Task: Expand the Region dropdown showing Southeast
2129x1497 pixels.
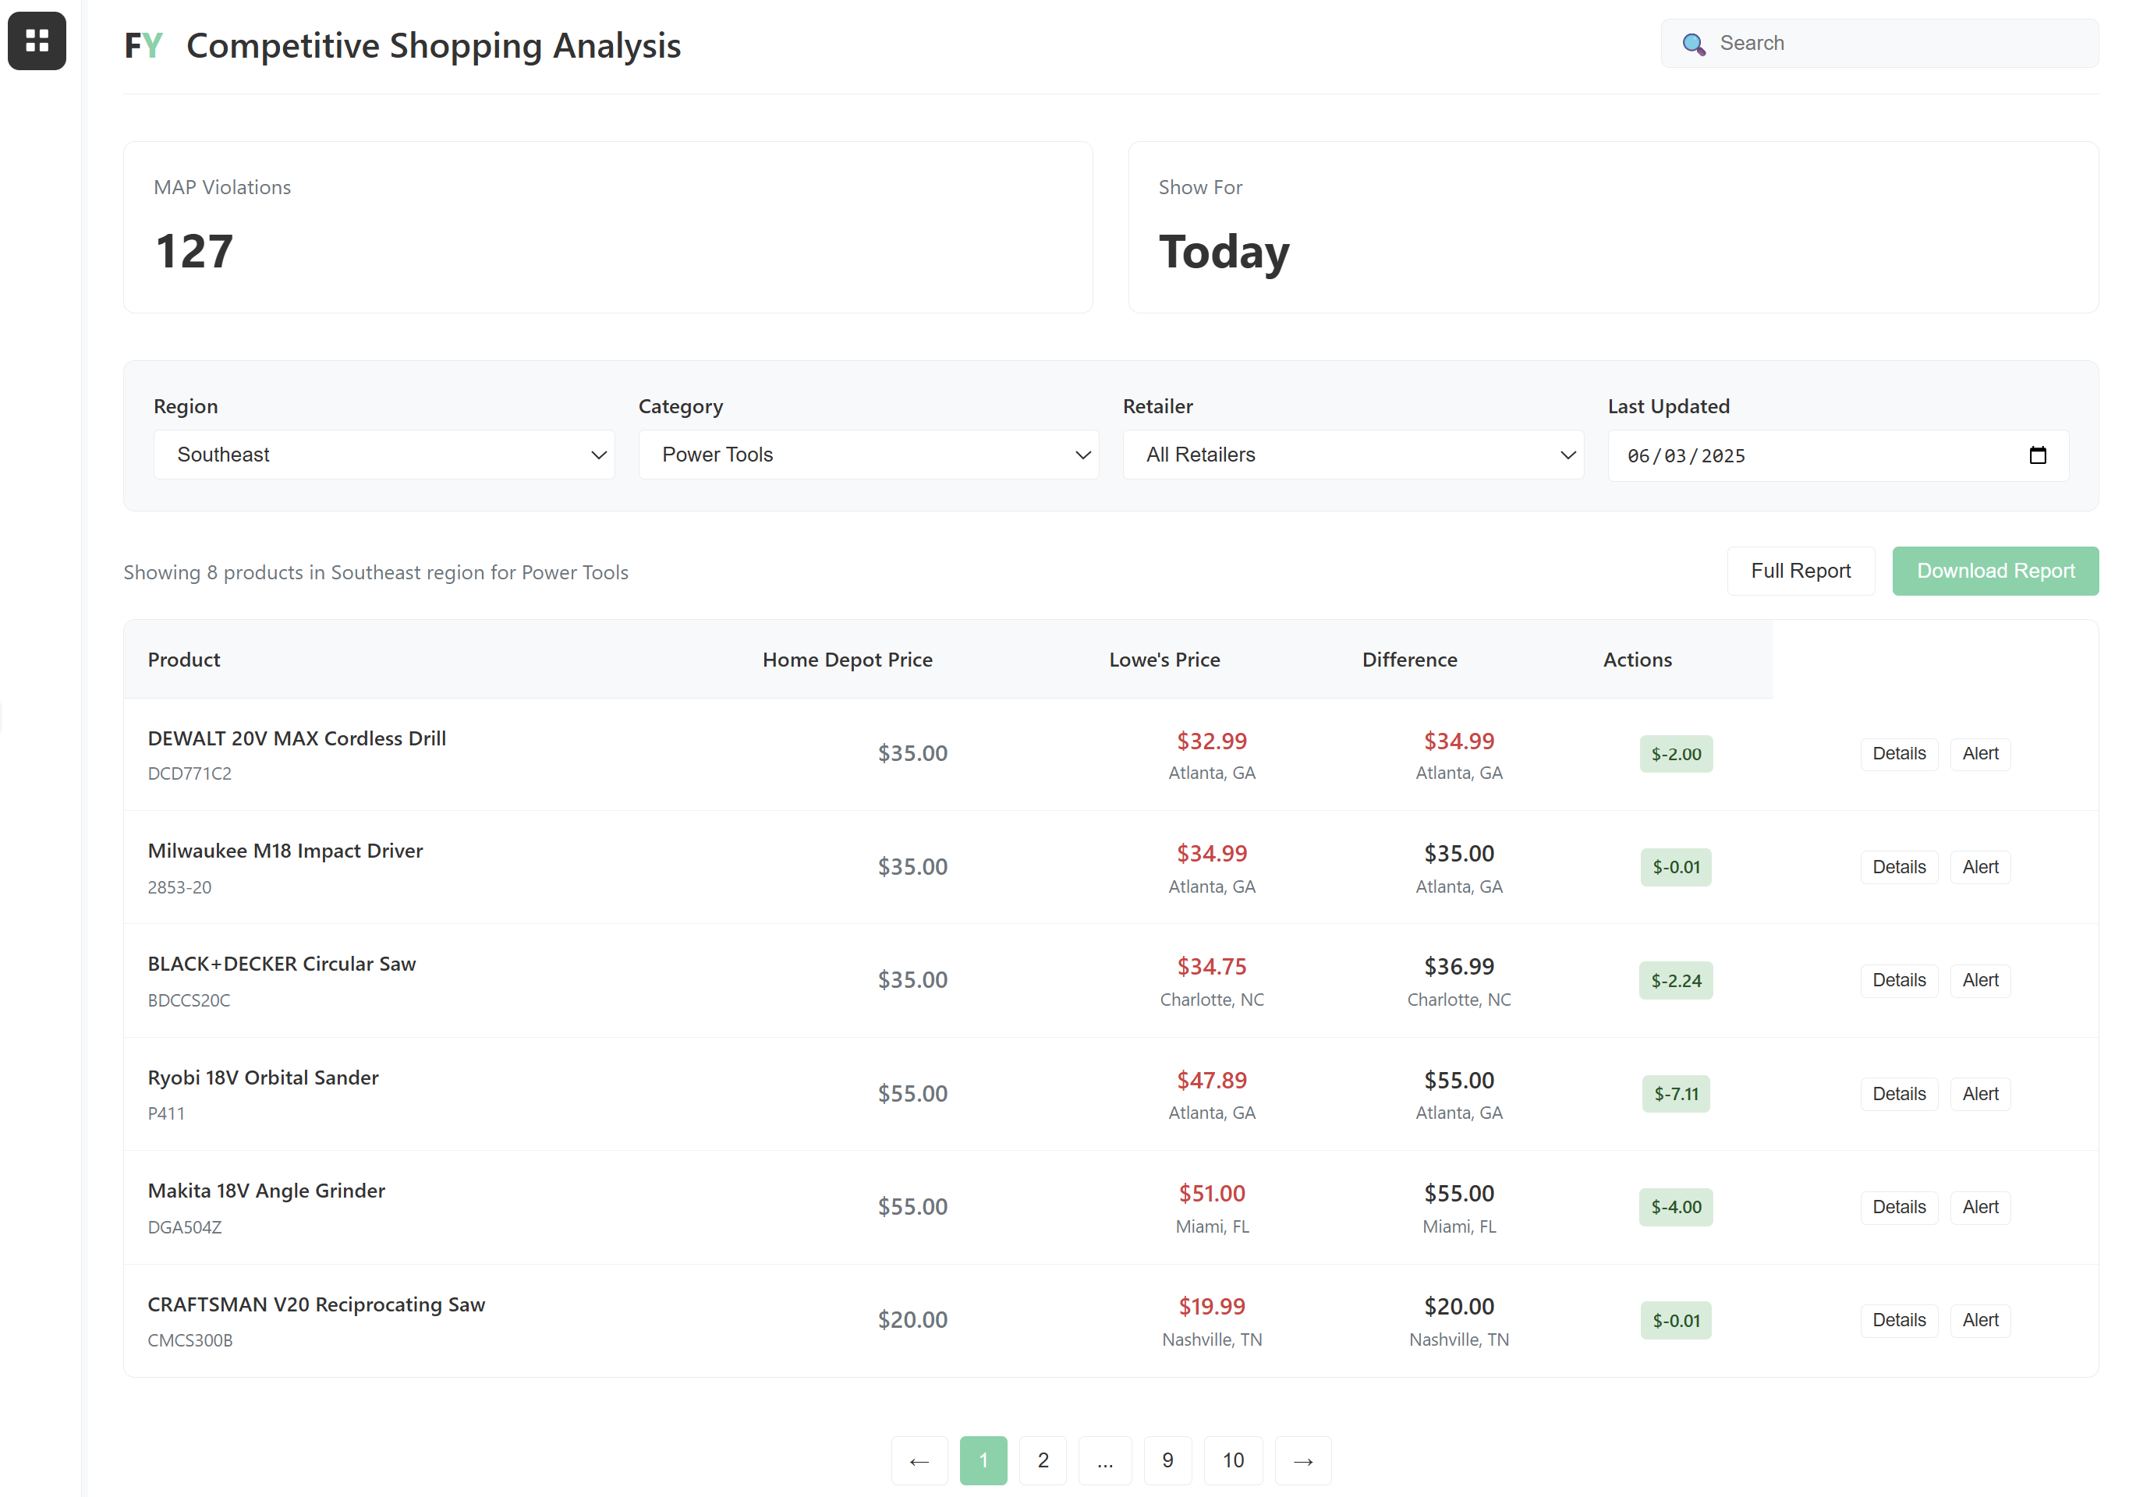Action: coord(384,455)
